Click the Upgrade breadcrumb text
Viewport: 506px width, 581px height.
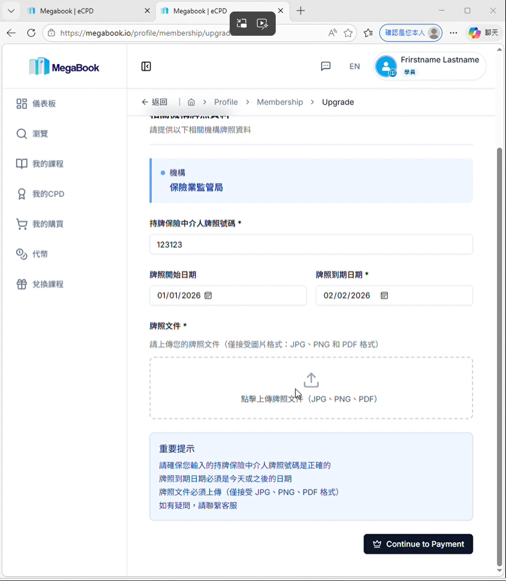pyautogui.click(x=338, y=102)
